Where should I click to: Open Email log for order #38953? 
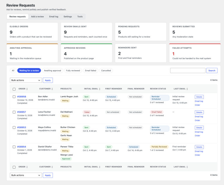click(199, 132)
